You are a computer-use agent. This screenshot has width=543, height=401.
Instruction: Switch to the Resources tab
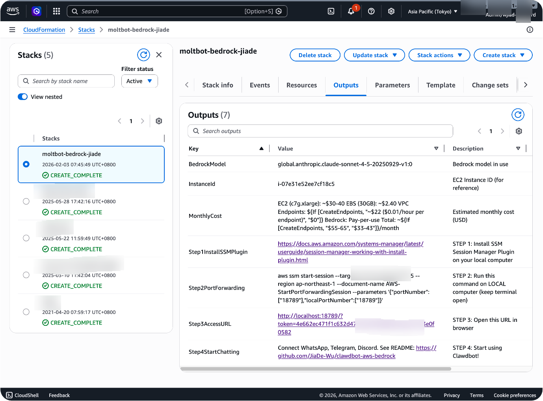[x=301, y=85]
